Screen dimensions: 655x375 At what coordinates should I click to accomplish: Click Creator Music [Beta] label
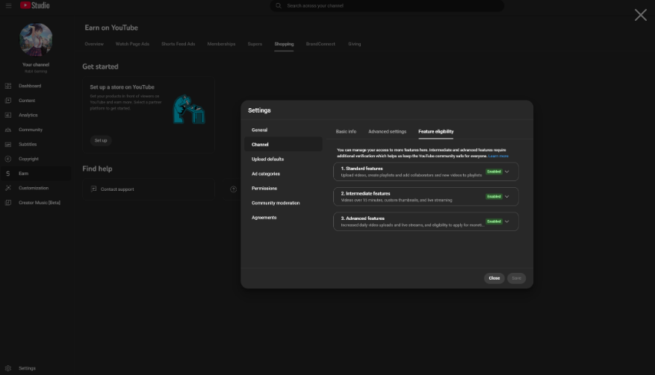(x=40, y=203)
